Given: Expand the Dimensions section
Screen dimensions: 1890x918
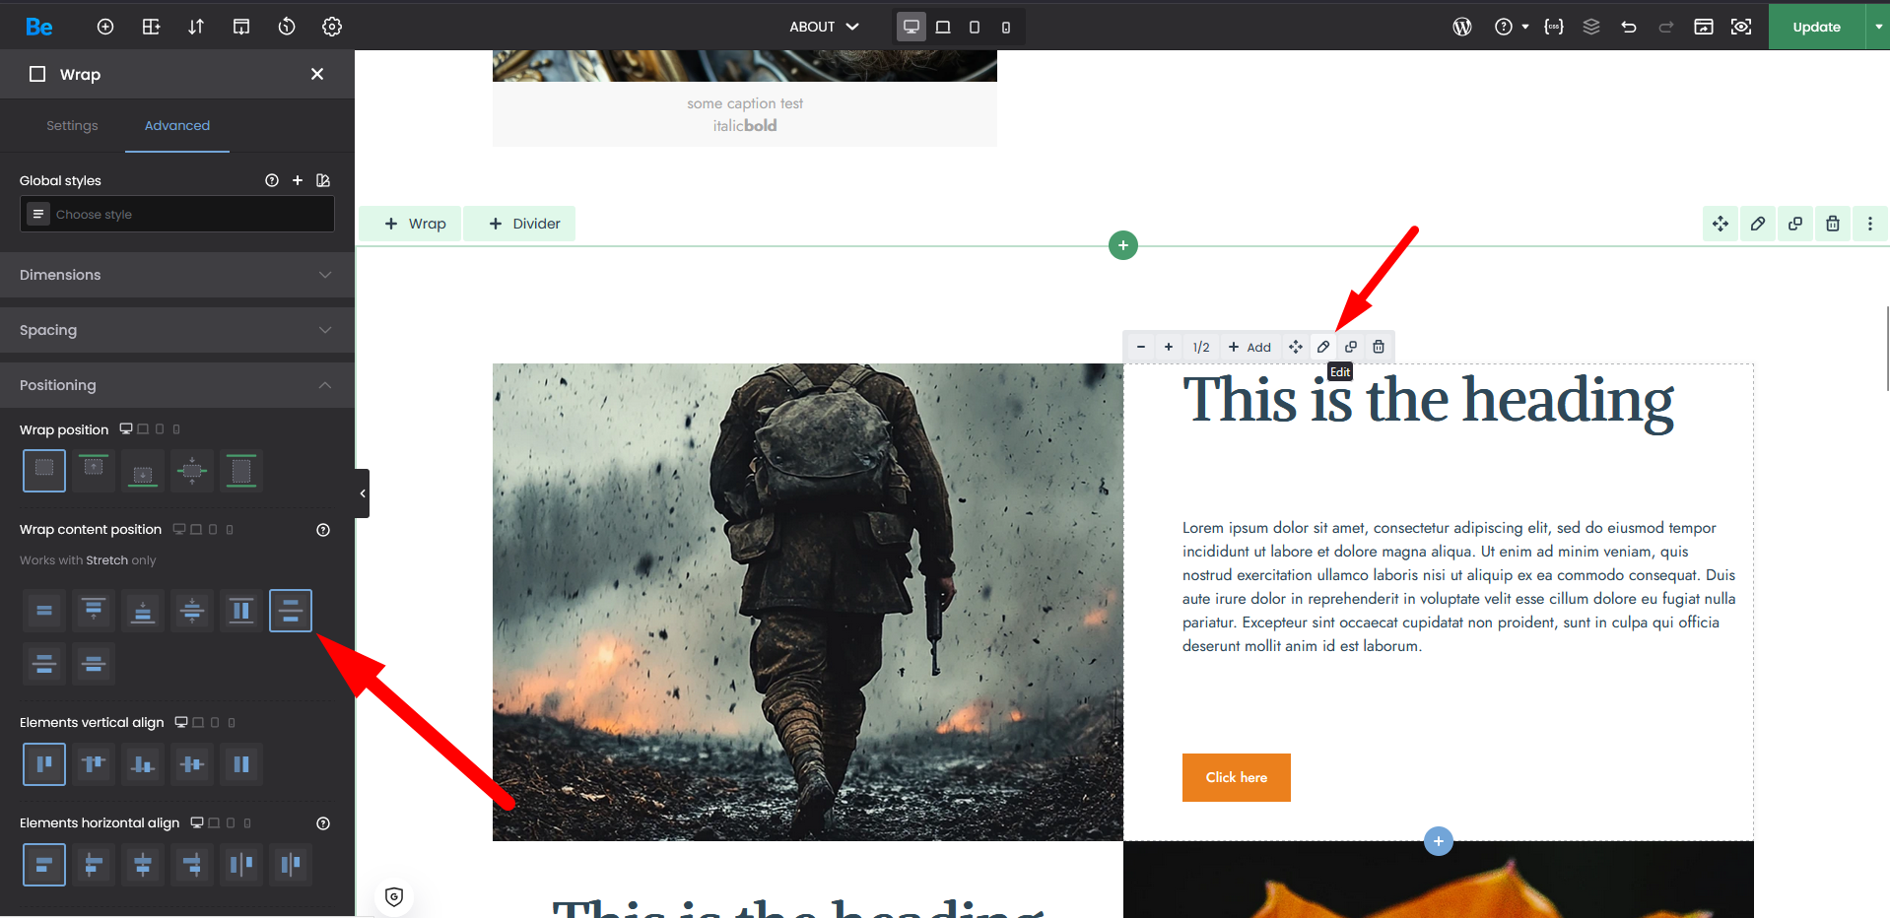Looking at the screenshot, I should [177, 275].
